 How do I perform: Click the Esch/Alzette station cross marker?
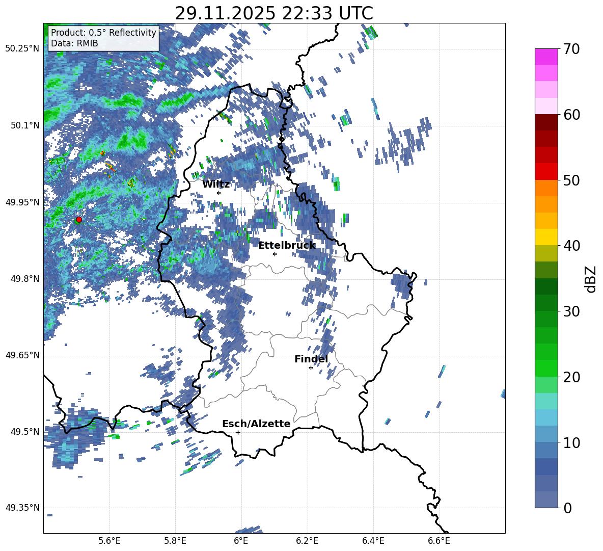238,432
